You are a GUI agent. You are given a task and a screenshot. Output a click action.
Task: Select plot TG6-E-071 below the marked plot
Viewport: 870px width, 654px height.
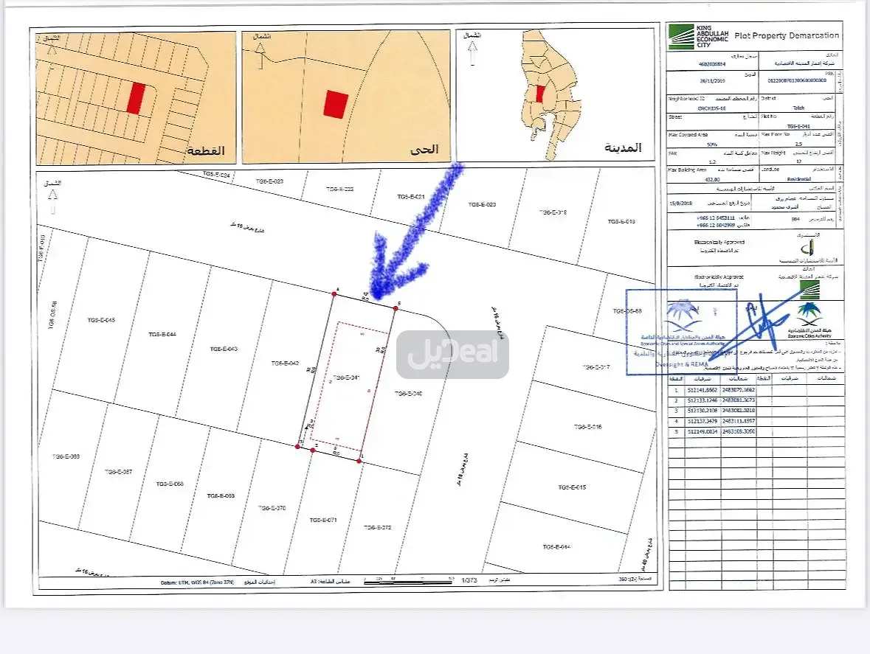pyautogui.click(x=322, y=520)
